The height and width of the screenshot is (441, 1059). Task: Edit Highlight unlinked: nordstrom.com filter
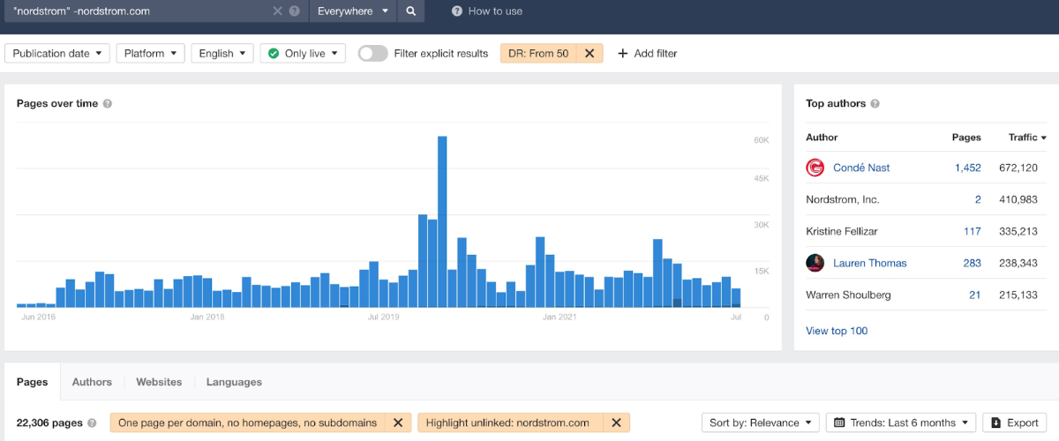coord(507,422)
